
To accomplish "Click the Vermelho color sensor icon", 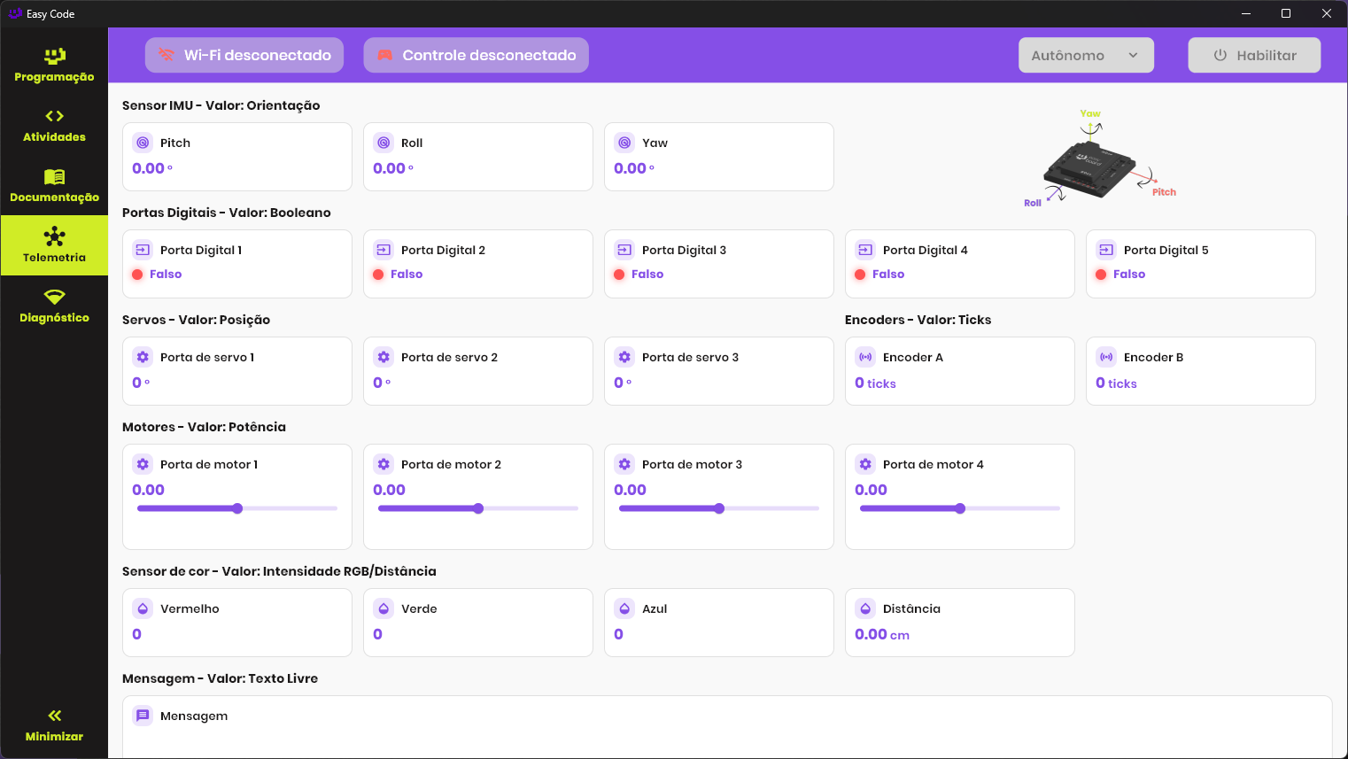I will coord(143,608).
